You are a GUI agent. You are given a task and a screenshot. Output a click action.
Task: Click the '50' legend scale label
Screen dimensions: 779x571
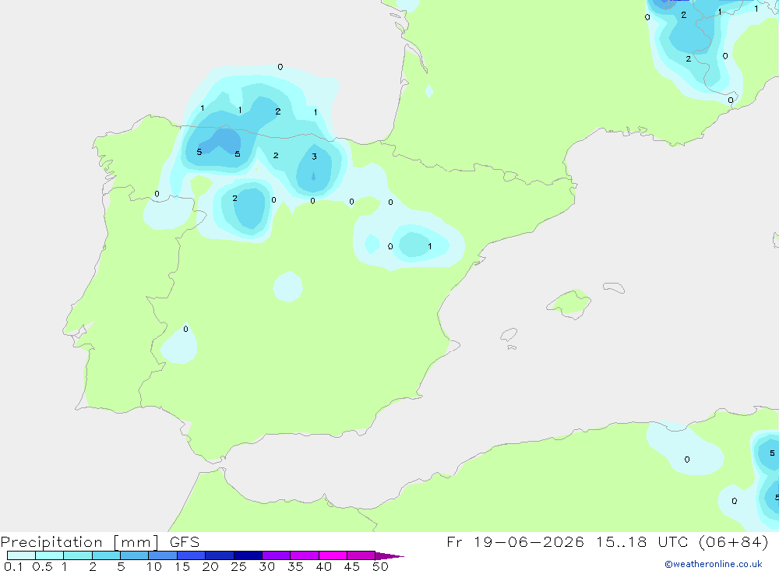(x=380, y=566)
